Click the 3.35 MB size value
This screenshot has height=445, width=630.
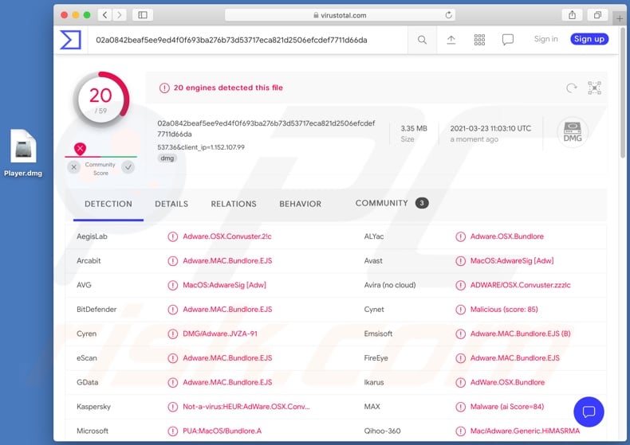point(414,128)
